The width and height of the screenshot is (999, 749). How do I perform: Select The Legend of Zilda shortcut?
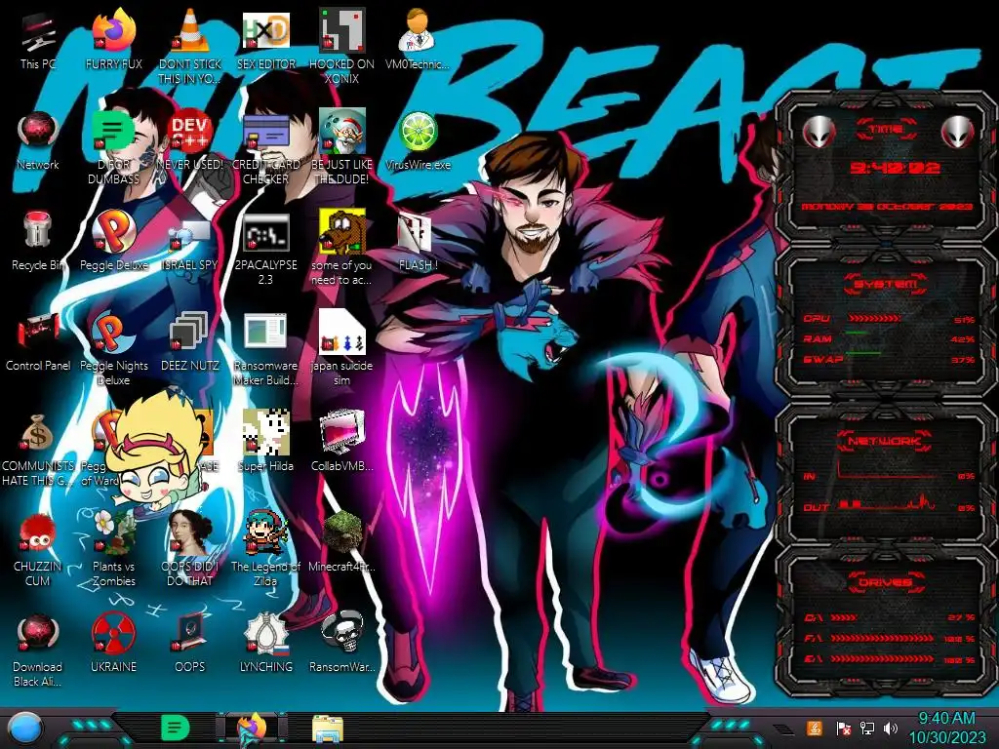pyautogui.click(x=265, y=532)
